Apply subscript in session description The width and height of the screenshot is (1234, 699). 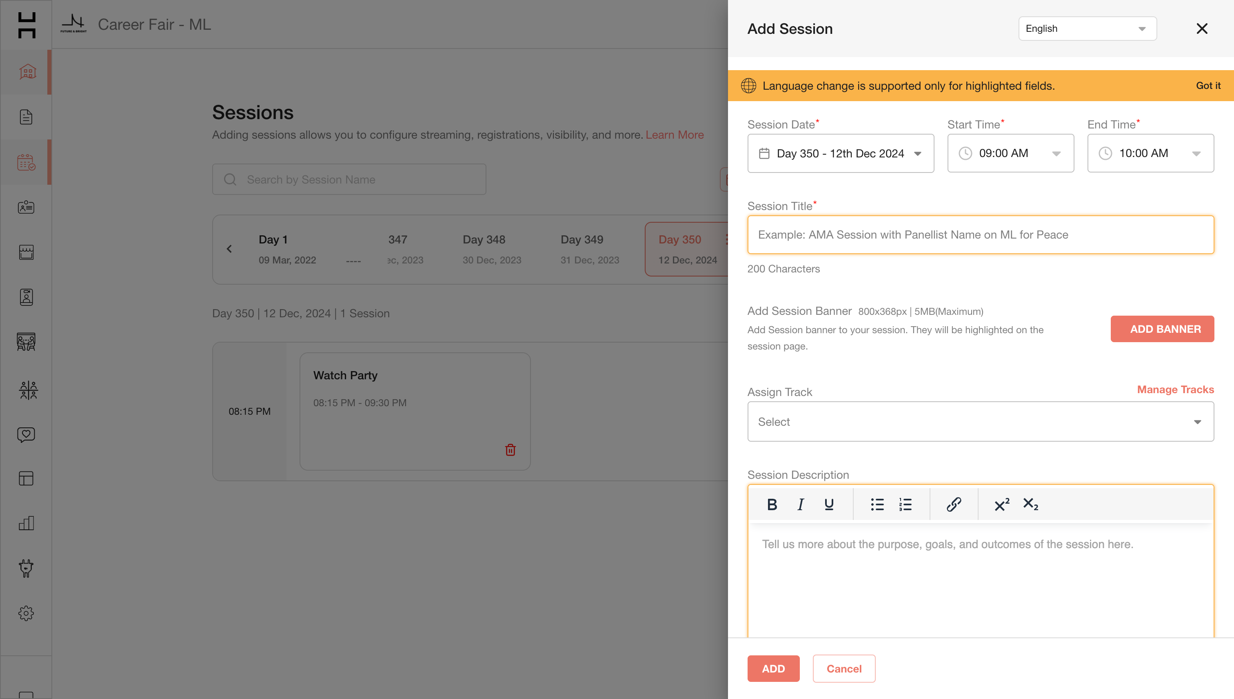[1030, 504]
